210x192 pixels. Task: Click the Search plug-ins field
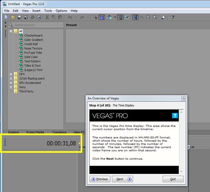(x=35, y=25)
